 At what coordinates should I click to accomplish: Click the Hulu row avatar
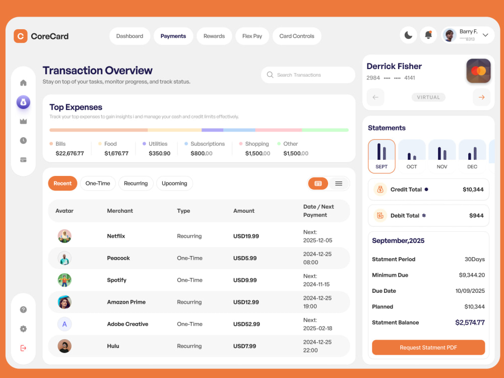click(x=65, y=346)
